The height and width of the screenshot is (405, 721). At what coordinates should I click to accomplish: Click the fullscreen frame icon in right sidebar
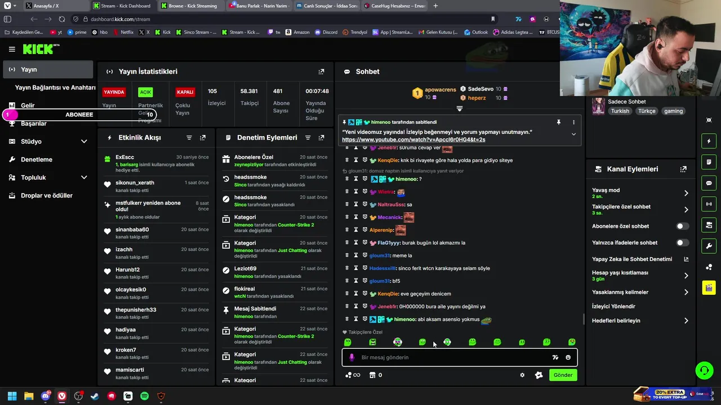pos(709,120)
